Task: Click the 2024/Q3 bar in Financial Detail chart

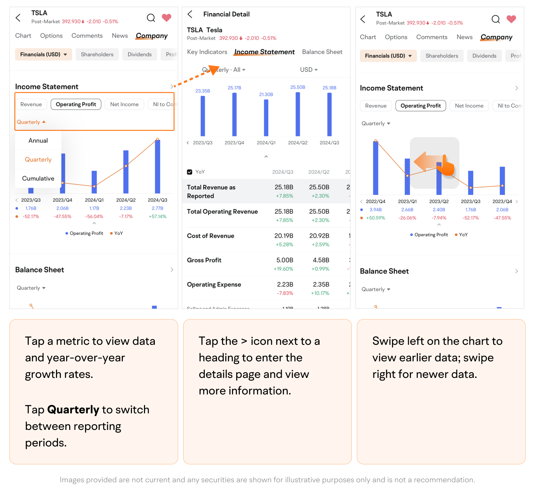Action: tap(329, 114)
